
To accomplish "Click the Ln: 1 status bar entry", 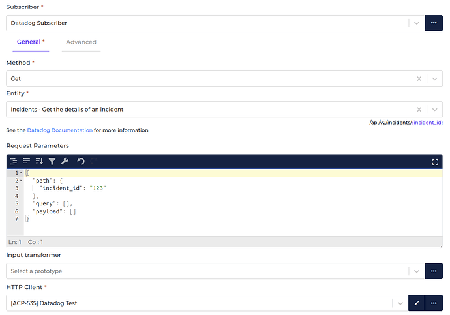I will pos(15,242).
